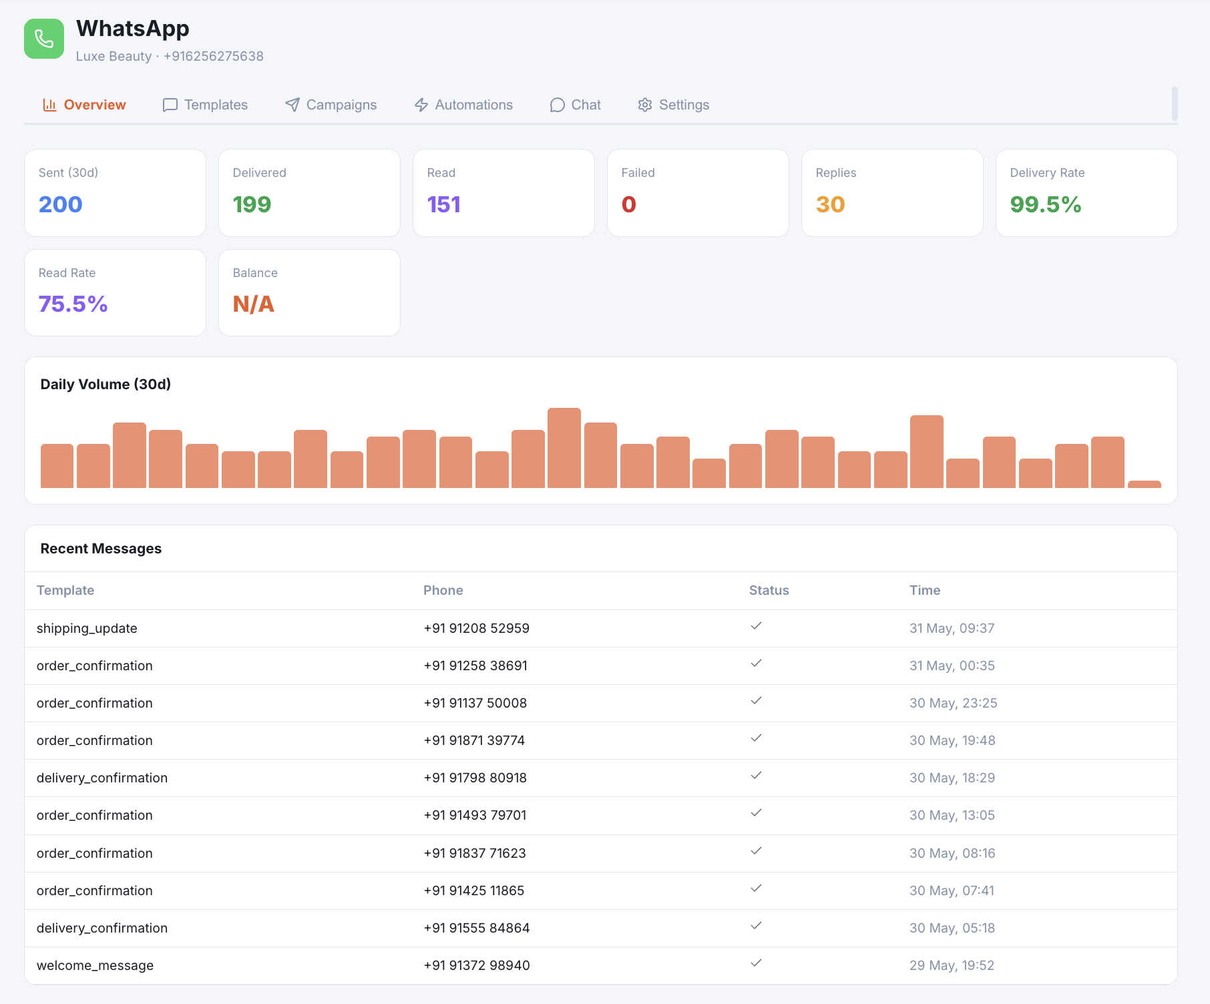The height and width of the screenshot is (1004, 1210).
Task: Click the time 30 May, 07:41
Action: pyautogui.click(x=952, y=891)
